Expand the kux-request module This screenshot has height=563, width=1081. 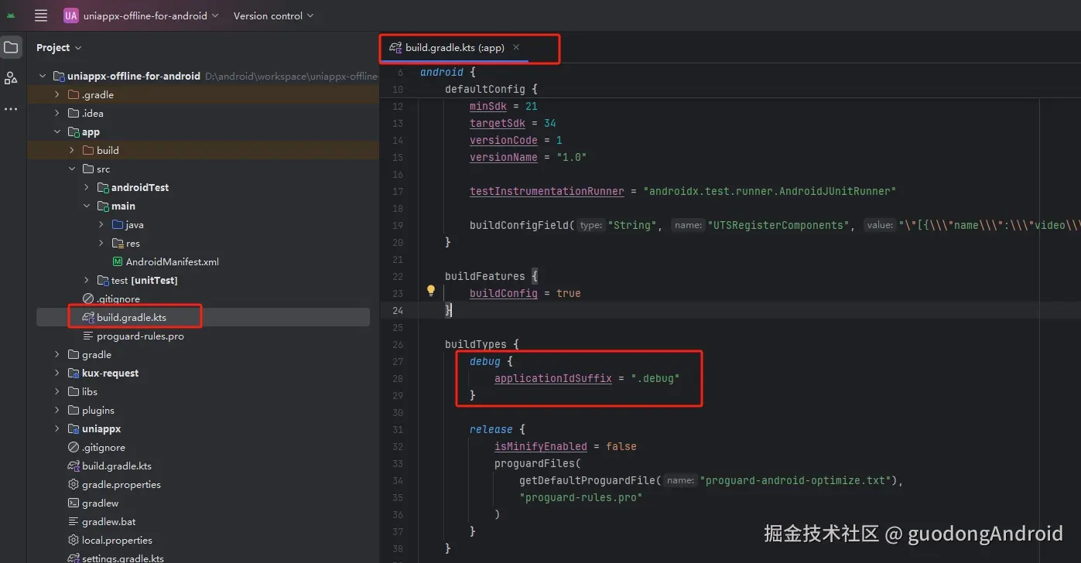click(56, 373)
